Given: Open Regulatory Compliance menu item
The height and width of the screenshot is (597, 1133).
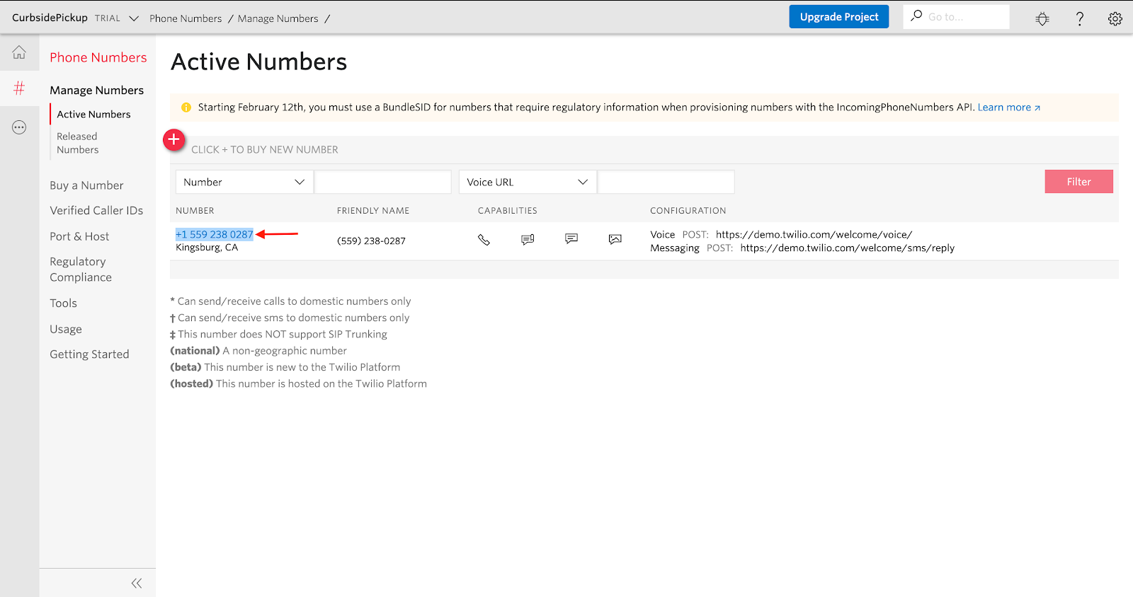Looking at the screenshot, I should coord(81,269).
